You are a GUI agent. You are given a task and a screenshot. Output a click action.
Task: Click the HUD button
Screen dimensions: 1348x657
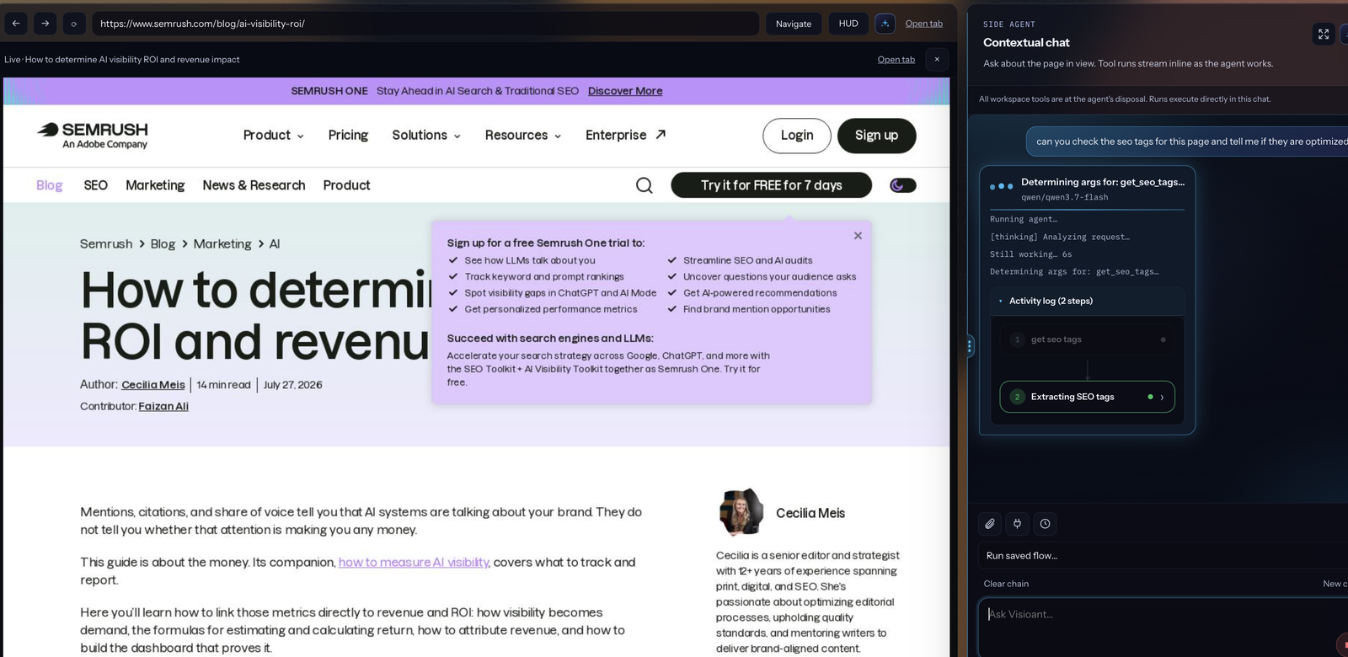click(848, 24)
